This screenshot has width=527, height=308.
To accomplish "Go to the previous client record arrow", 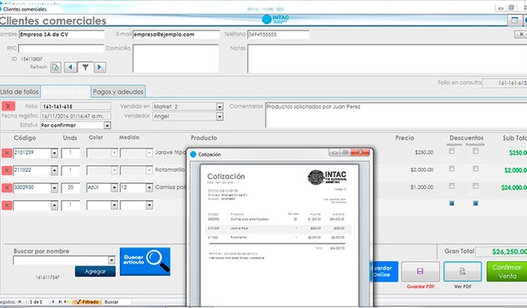I will point(70,68).
